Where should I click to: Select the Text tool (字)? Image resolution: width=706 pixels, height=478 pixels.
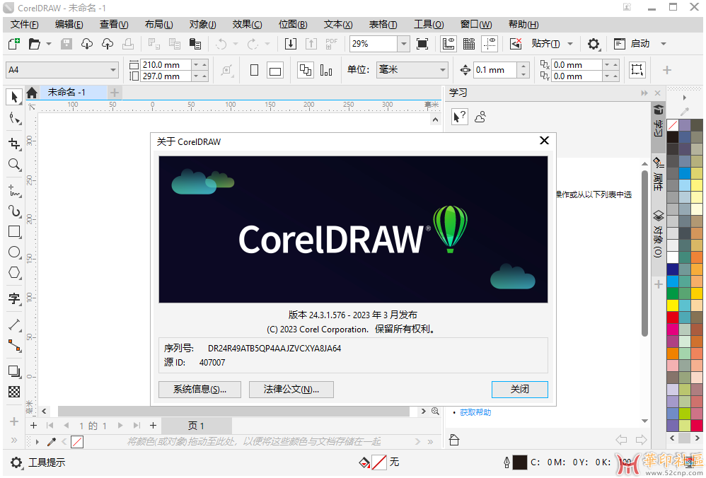14,298
